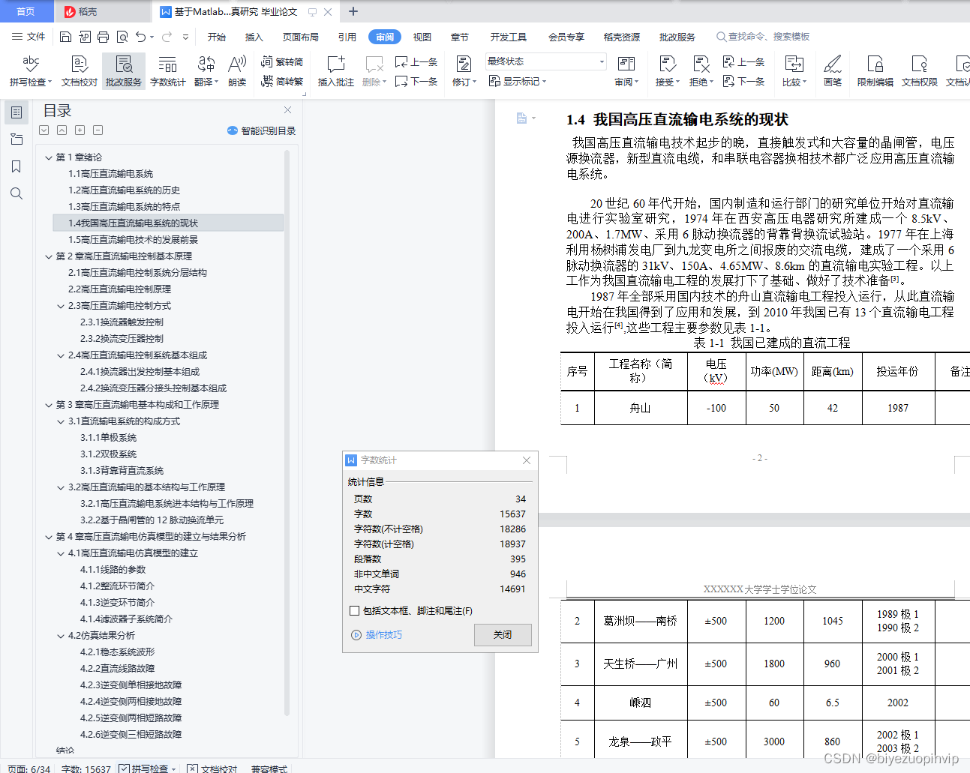The width and height of the screenshot is (970, 773).
Task: Collapse the 2.3高压直流输电控制方式 node
Action: point(61,306)
